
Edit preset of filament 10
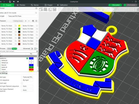37,38
